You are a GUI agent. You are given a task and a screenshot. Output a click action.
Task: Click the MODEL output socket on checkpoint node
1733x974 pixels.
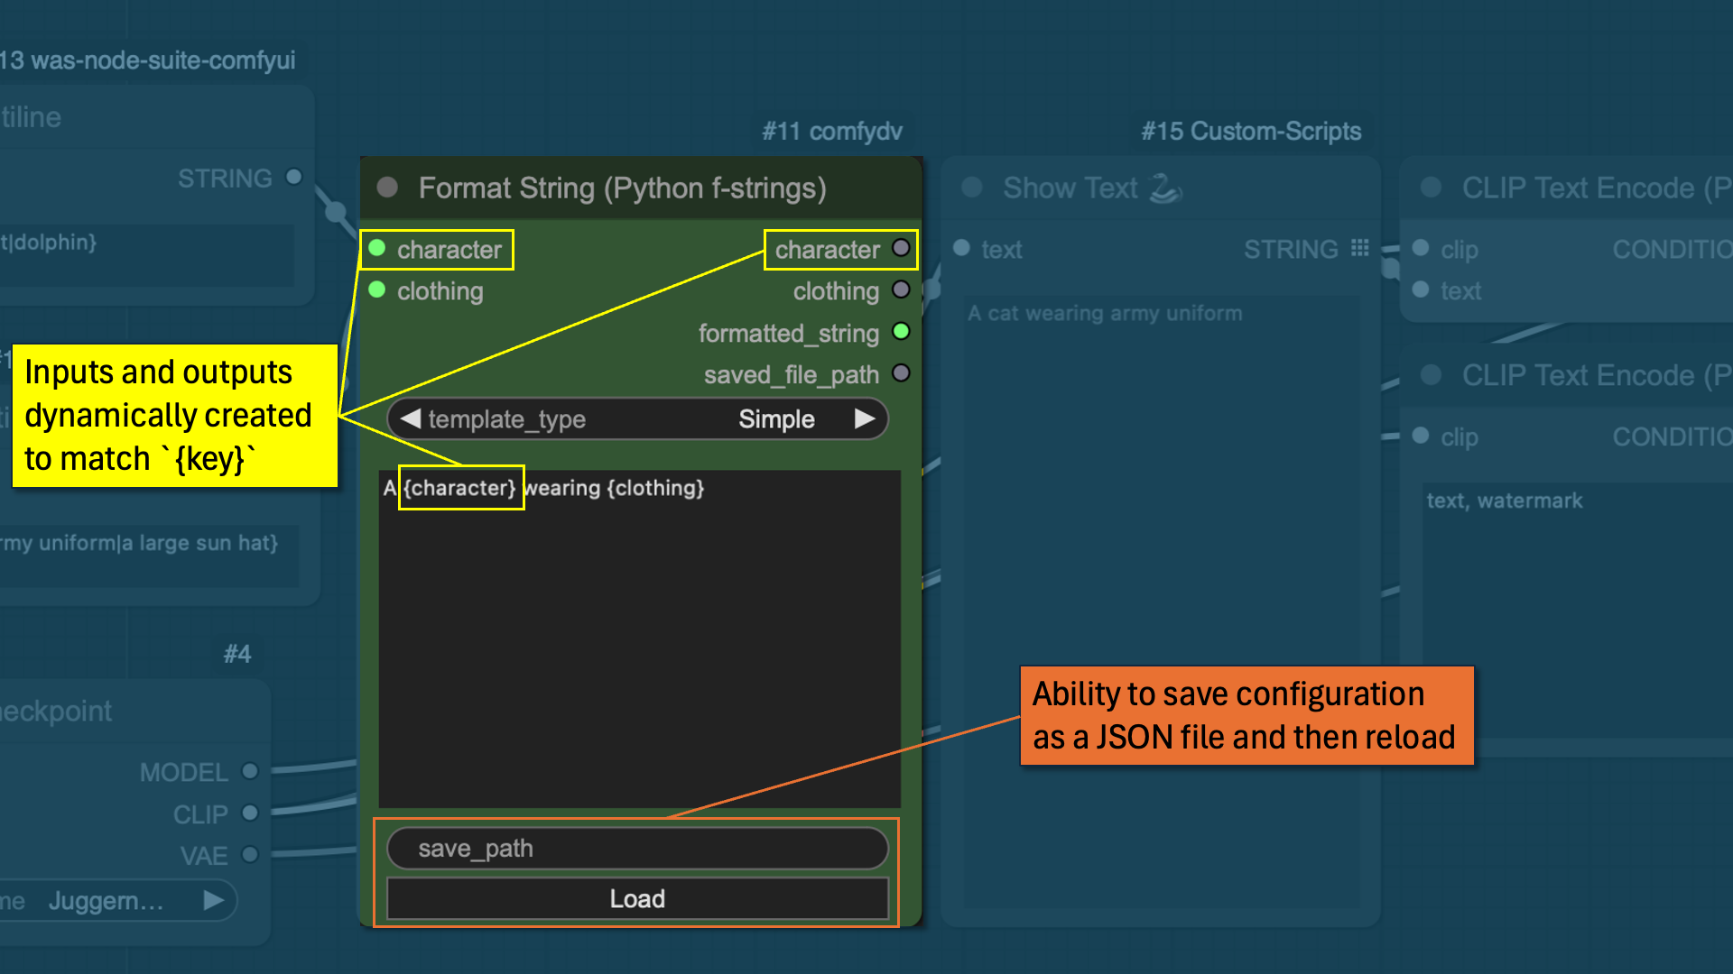coord(250,772)
